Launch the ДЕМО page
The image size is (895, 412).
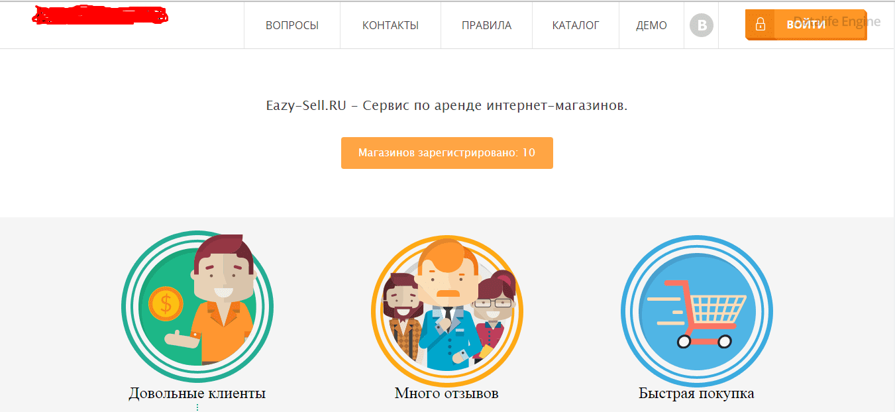pyautogui.click(x=651, y=25)
